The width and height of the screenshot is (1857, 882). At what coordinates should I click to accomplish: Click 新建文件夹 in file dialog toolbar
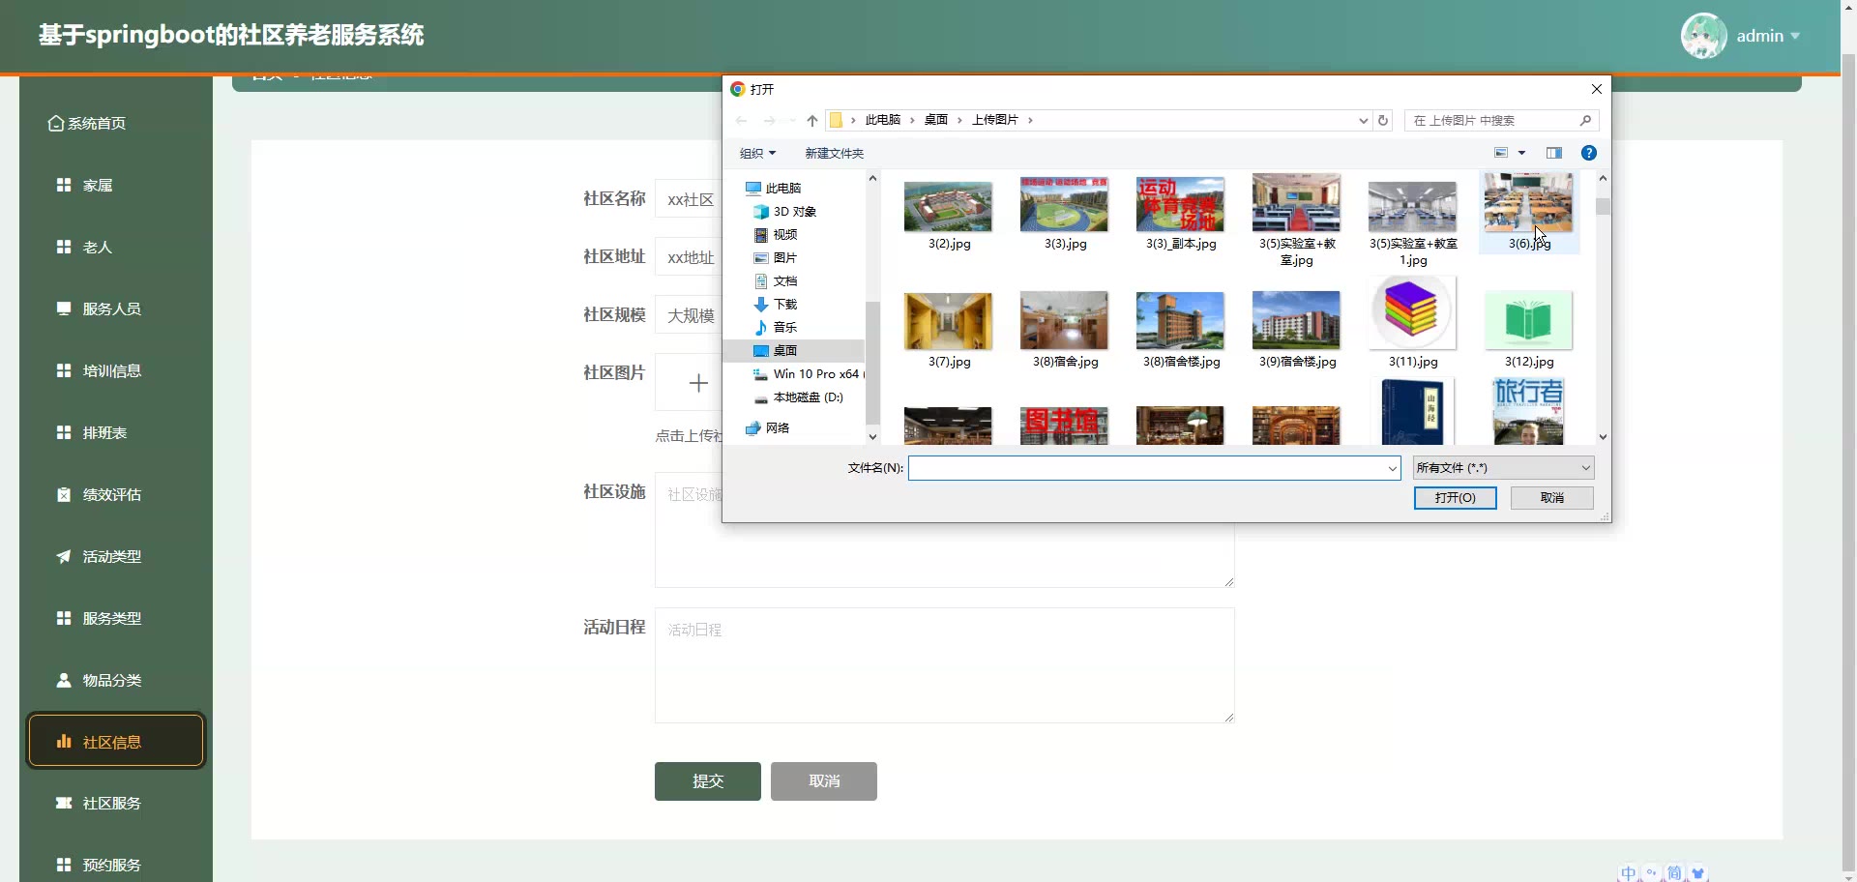pyautogui.click(x=834, y=153)
